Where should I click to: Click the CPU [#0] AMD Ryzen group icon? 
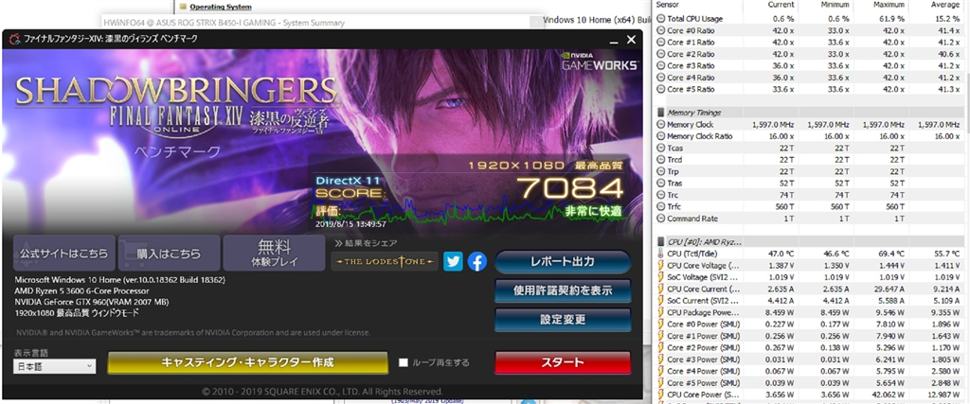[661, 242]
